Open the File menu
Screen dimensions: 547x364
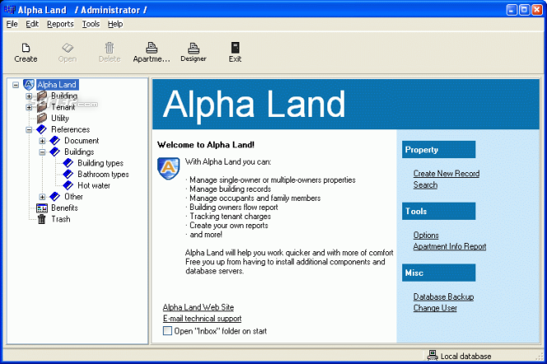point(12,24)
